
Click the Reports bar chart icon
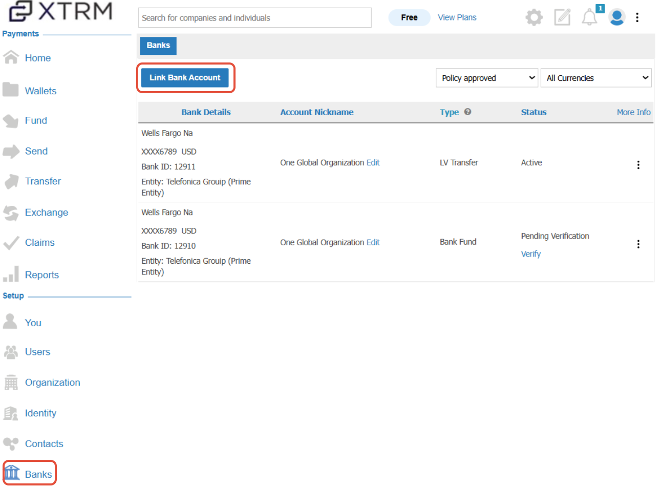coord(11,274)
